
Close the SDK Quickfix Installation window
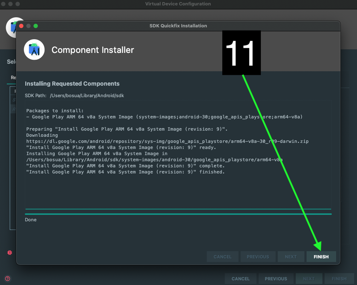(21, 26)
